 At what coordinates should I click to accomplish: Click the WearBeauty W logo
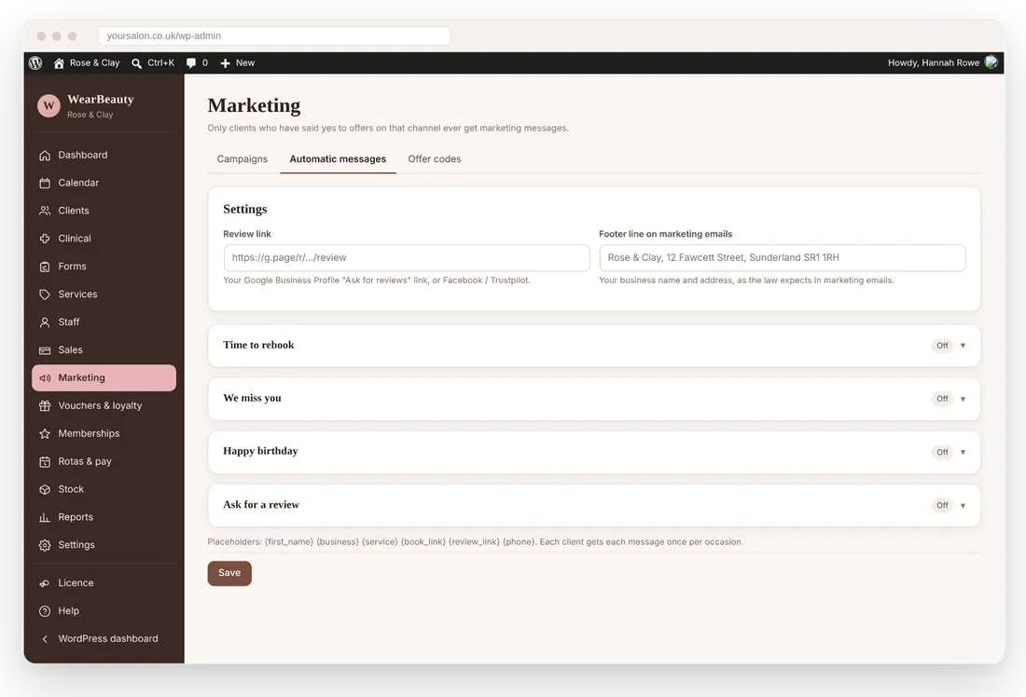click(49, 105)
